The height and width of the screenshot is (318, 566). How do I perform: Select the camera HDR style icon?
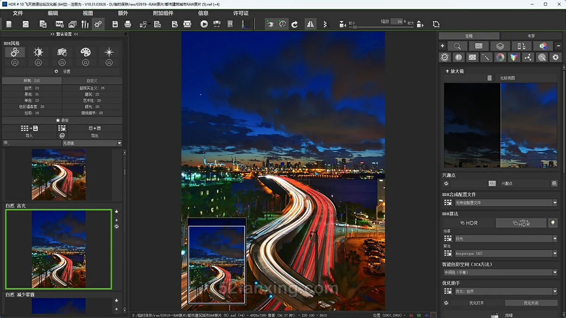click(x=62, y=52)
